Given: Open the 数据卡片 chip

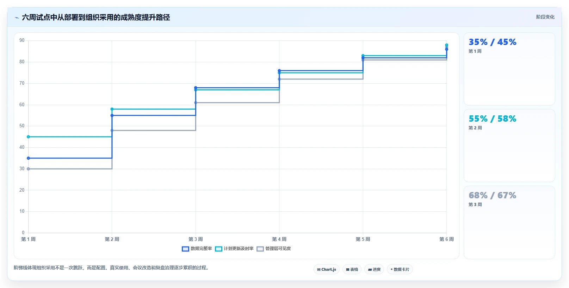Looking at the screenshot, I should [400, 269].
